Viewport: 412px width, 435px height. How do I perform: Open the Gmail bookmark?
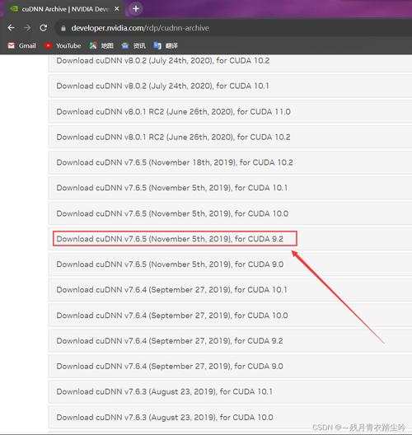22,45
